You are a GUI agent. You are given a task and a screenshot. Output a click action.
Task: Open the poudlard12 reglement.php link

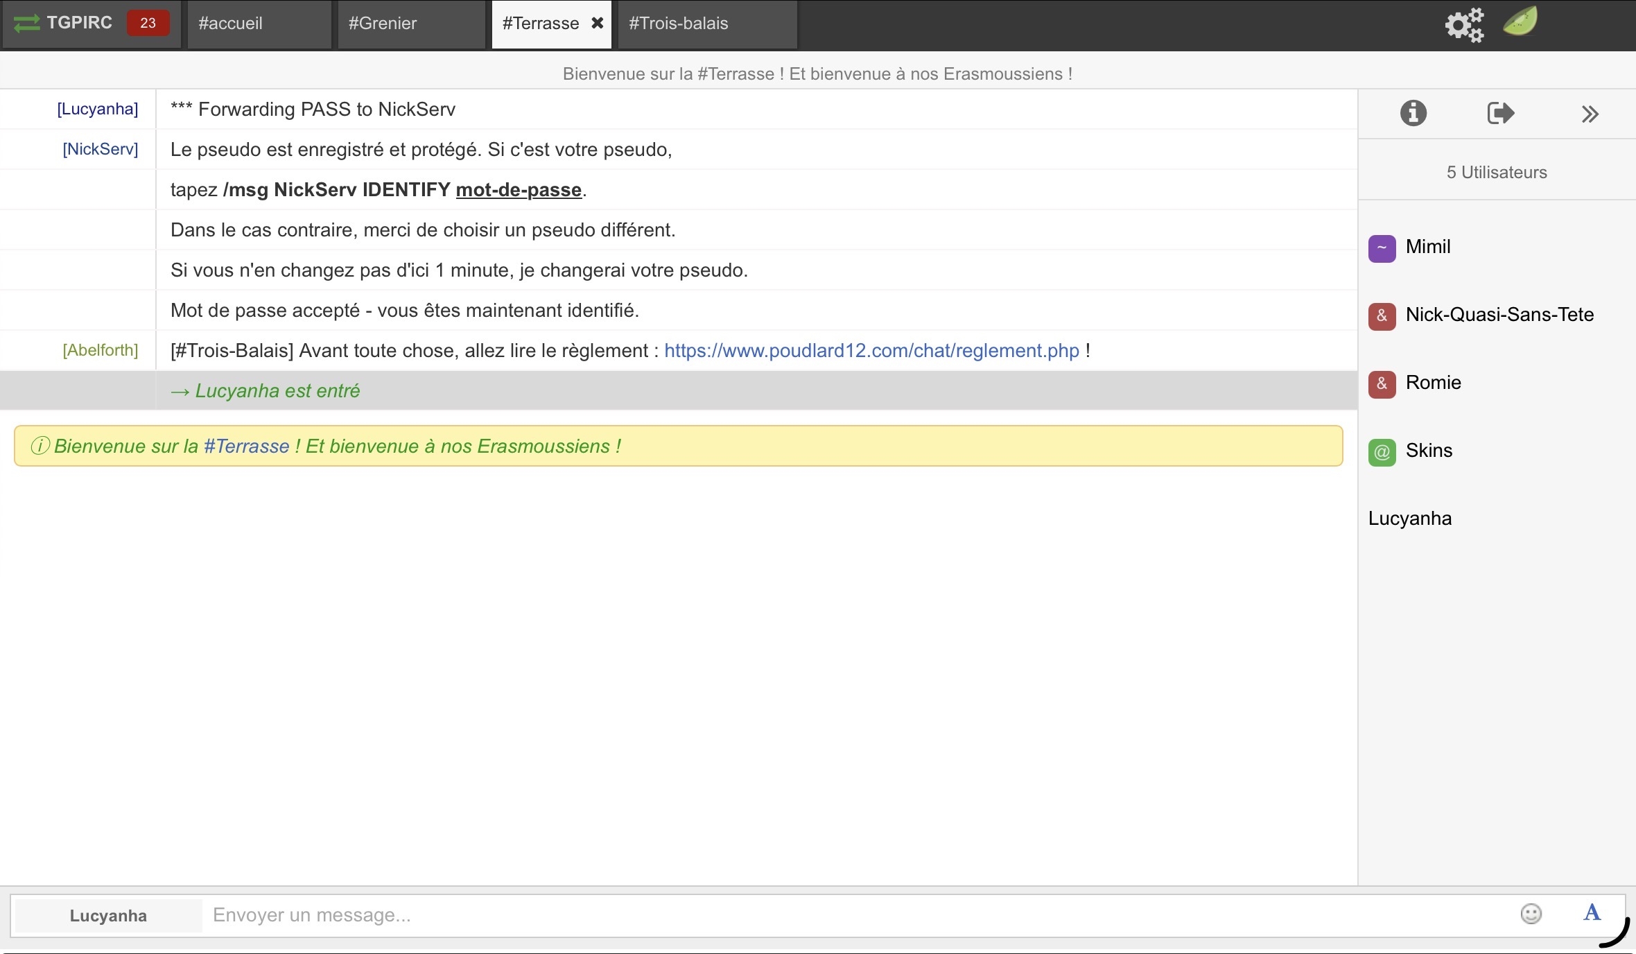871,351
